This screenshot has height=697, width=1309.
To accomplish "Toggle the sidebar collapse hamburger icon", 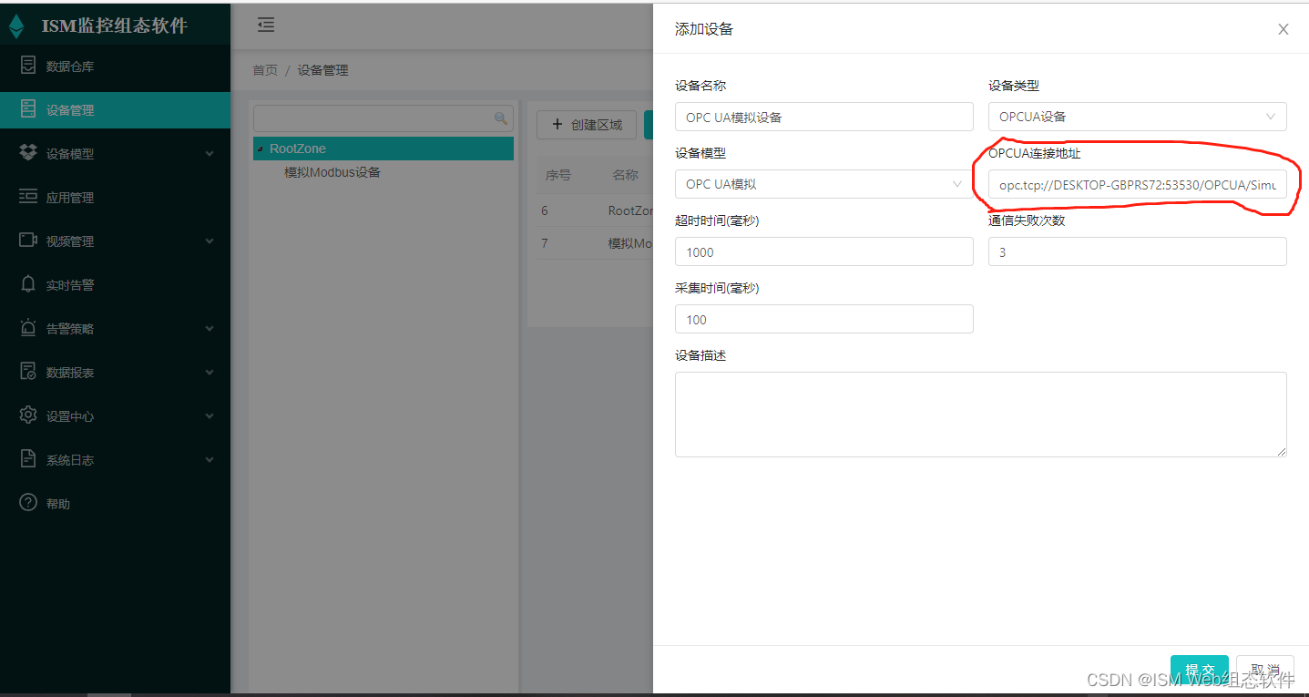I will pos(266,26).
